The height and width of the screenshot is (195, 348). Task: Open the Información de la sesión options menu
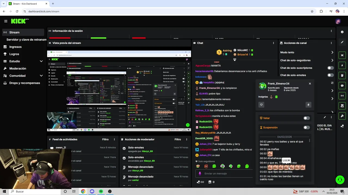click(331, 31)
